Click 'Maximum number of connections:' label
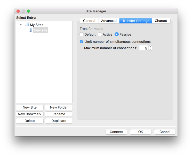The width and height of the screenshot is (192, 157). pos(111,48)
